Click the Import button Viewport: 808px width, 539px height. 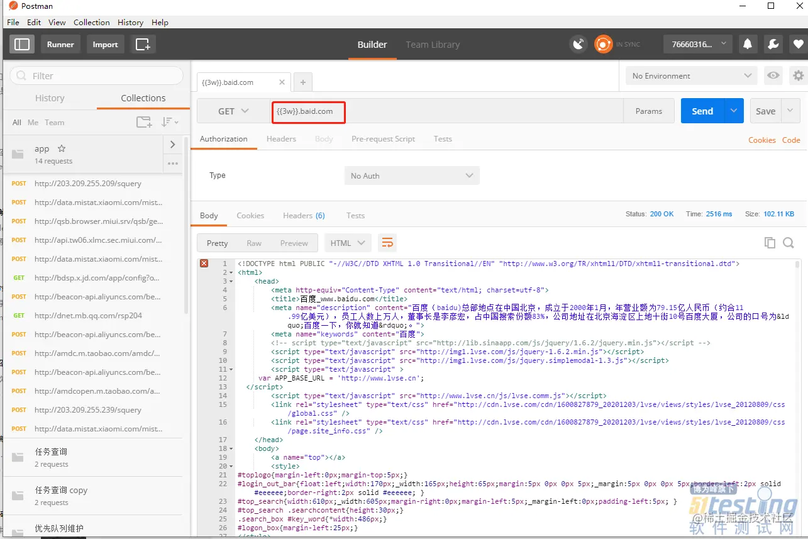coord(105,44)
